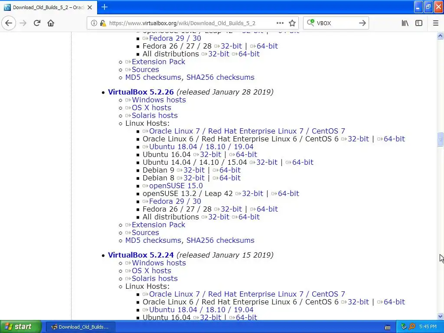
Task: Open the browser home page
Action: (x=51, y=23)
